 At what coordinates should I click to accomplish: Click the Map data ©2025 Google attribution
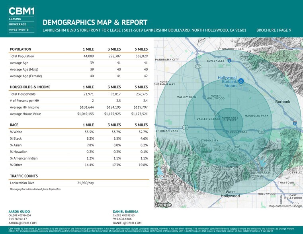tap(285, 206)
